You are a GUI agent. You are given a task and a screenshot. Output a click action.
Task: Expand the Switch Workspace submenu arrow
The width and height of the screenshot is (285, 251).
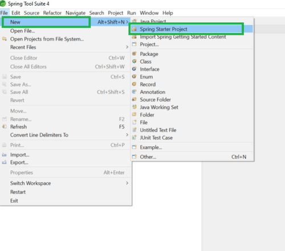coord(127,183)
